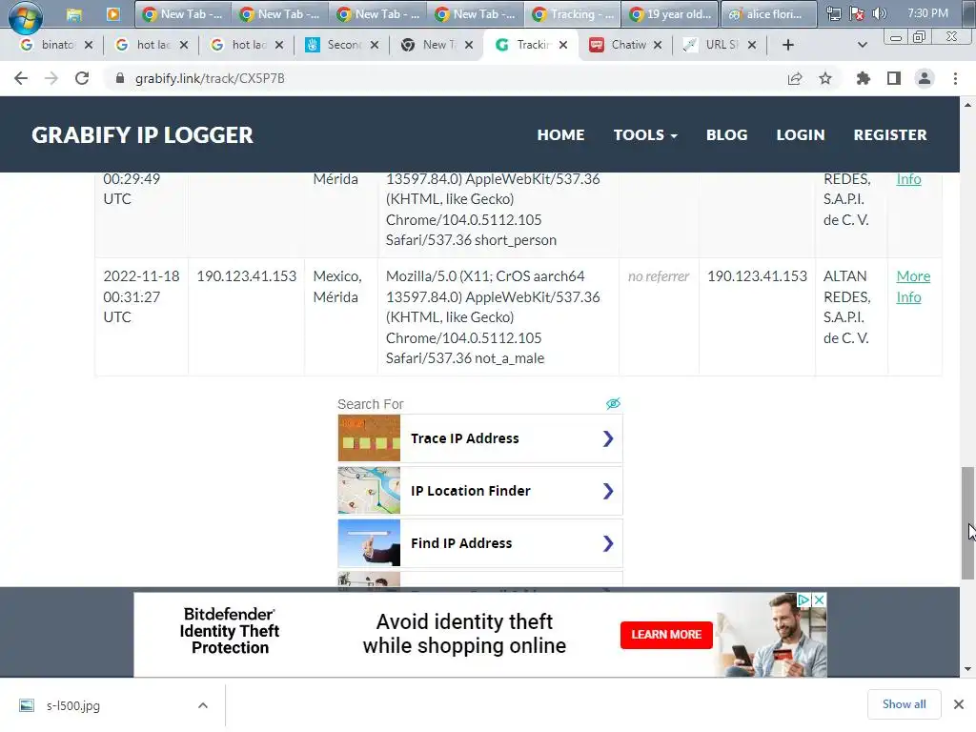Open More Info for the 00:31:27 entry

[x=913, y=286]
